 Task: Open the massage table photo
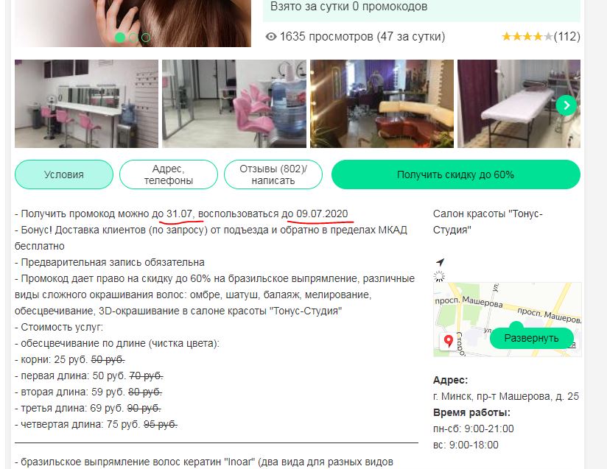(519, 104)
